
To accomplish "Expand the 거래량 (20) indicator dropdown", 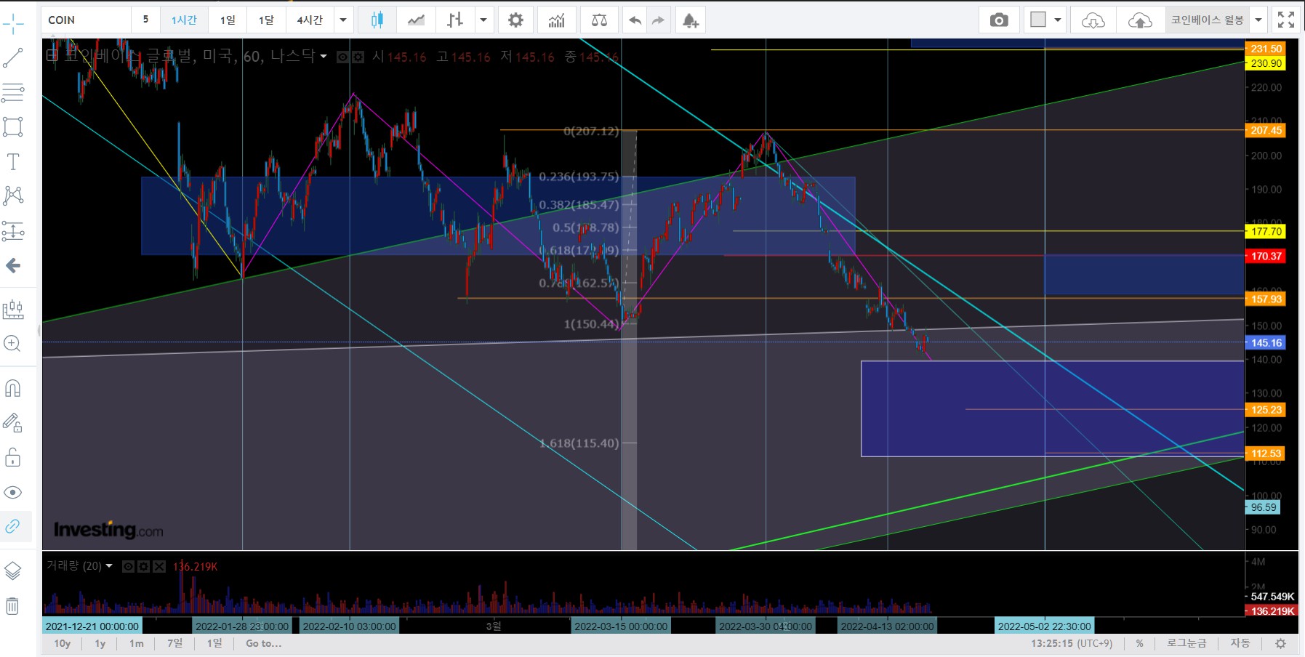I will point(109,565).
